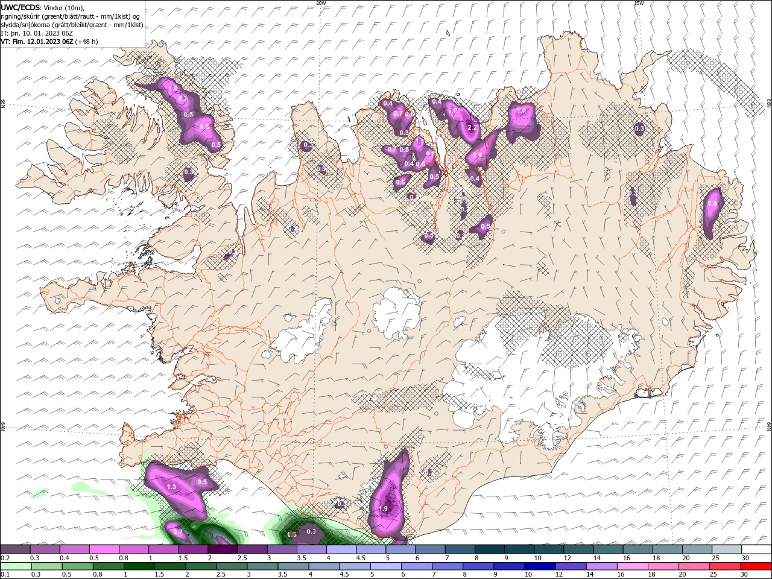Pick the bright pink upper-row swatch at 0.5
The image size is (772, 579).
104,549
